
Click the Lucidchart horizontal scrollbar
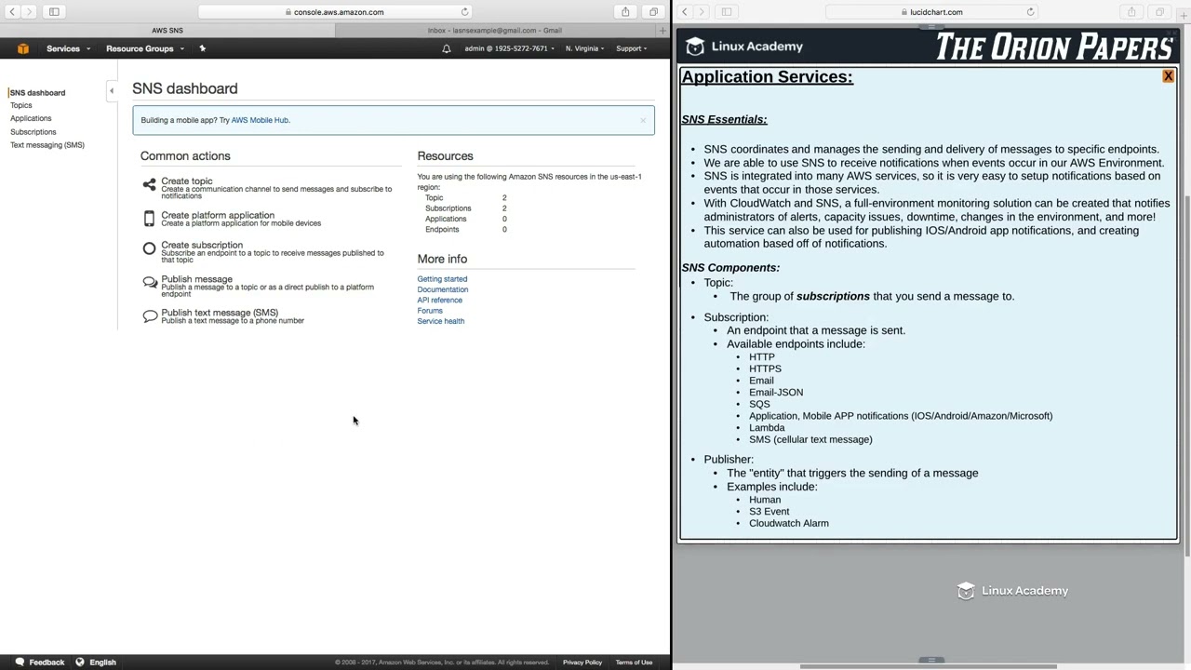928,666
